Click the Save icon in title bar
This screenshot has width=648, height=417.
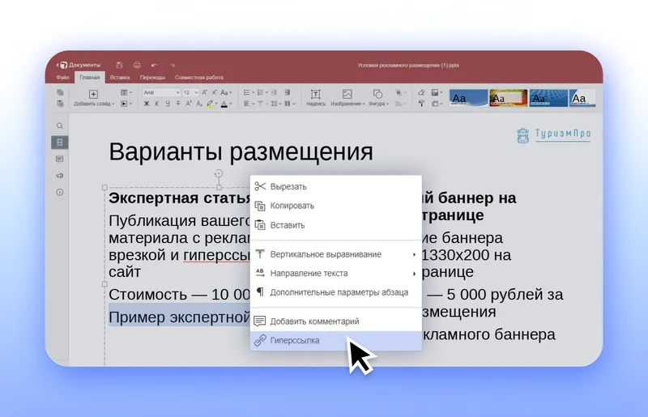click(119, 65)
